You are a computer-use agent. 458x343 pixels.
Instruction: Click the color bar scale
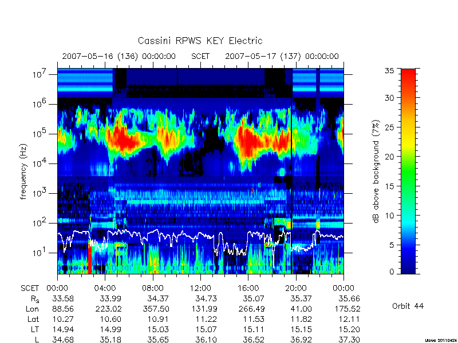pyautogui.click(x=408, y=171)
